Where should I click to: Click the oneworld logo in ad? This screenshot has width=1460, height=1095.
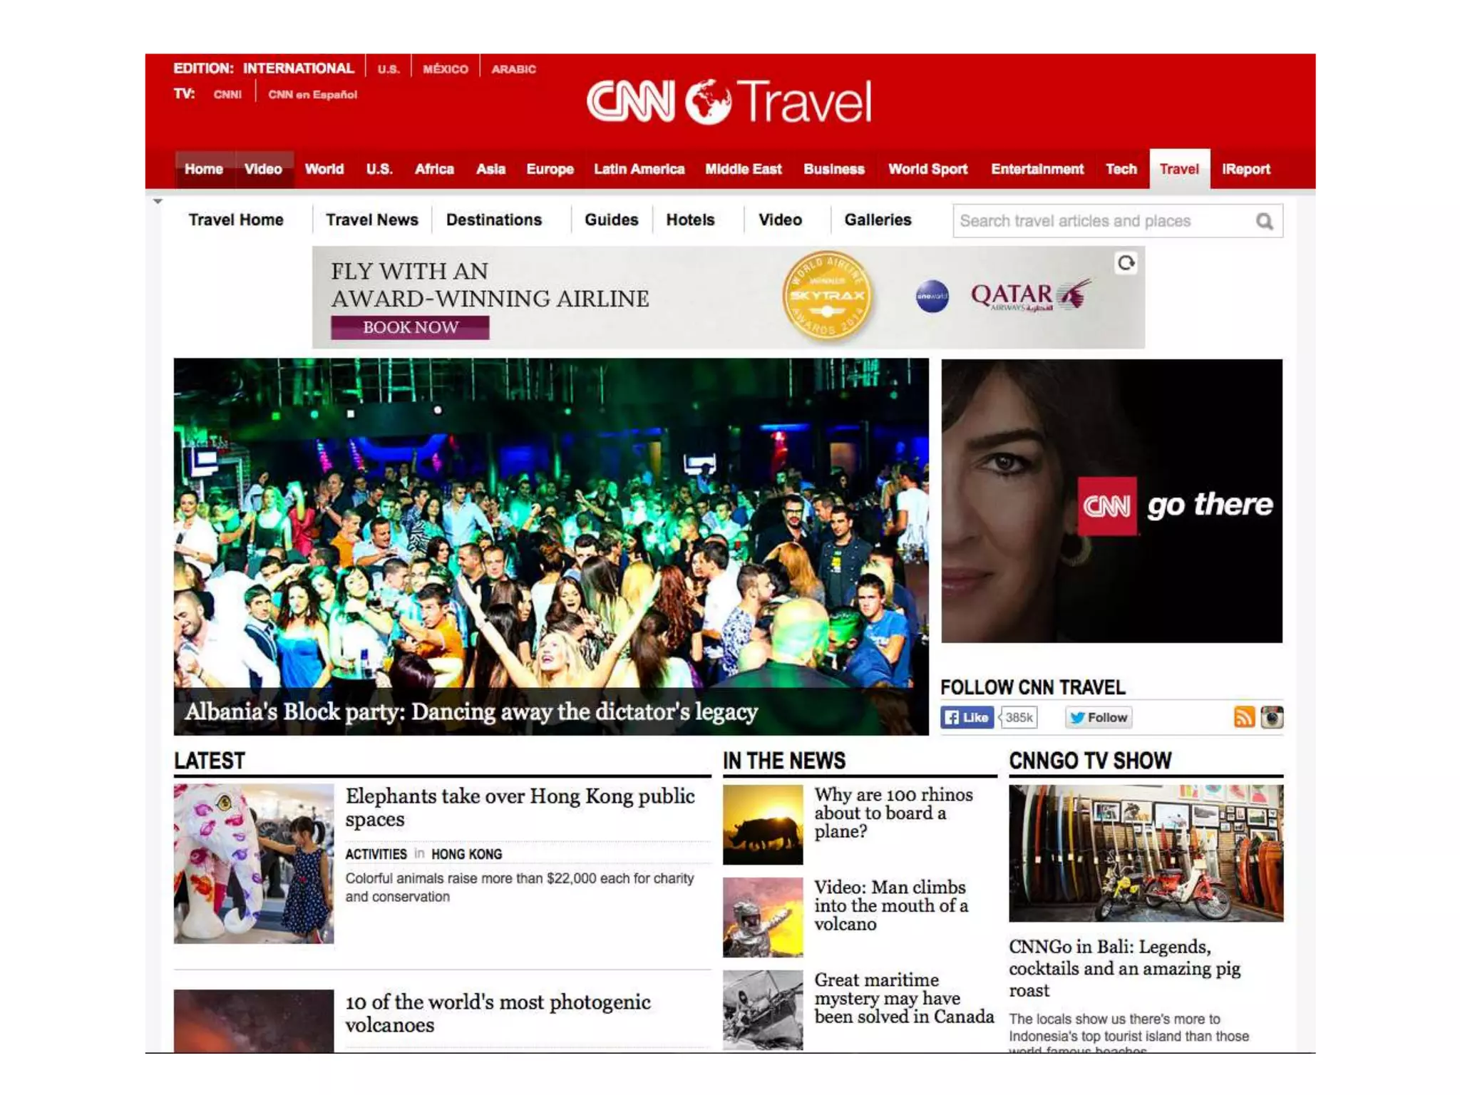tap(932, 297)
